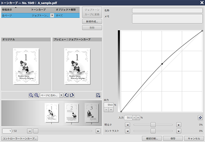Go to the previous page arrow
The height and width of the screenshot is (142, 205).
[30, 131]
